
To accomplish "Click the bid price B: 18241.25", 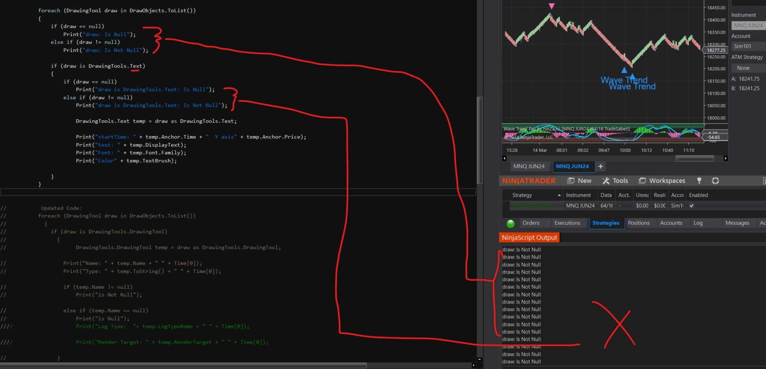I will pos(745,88).
